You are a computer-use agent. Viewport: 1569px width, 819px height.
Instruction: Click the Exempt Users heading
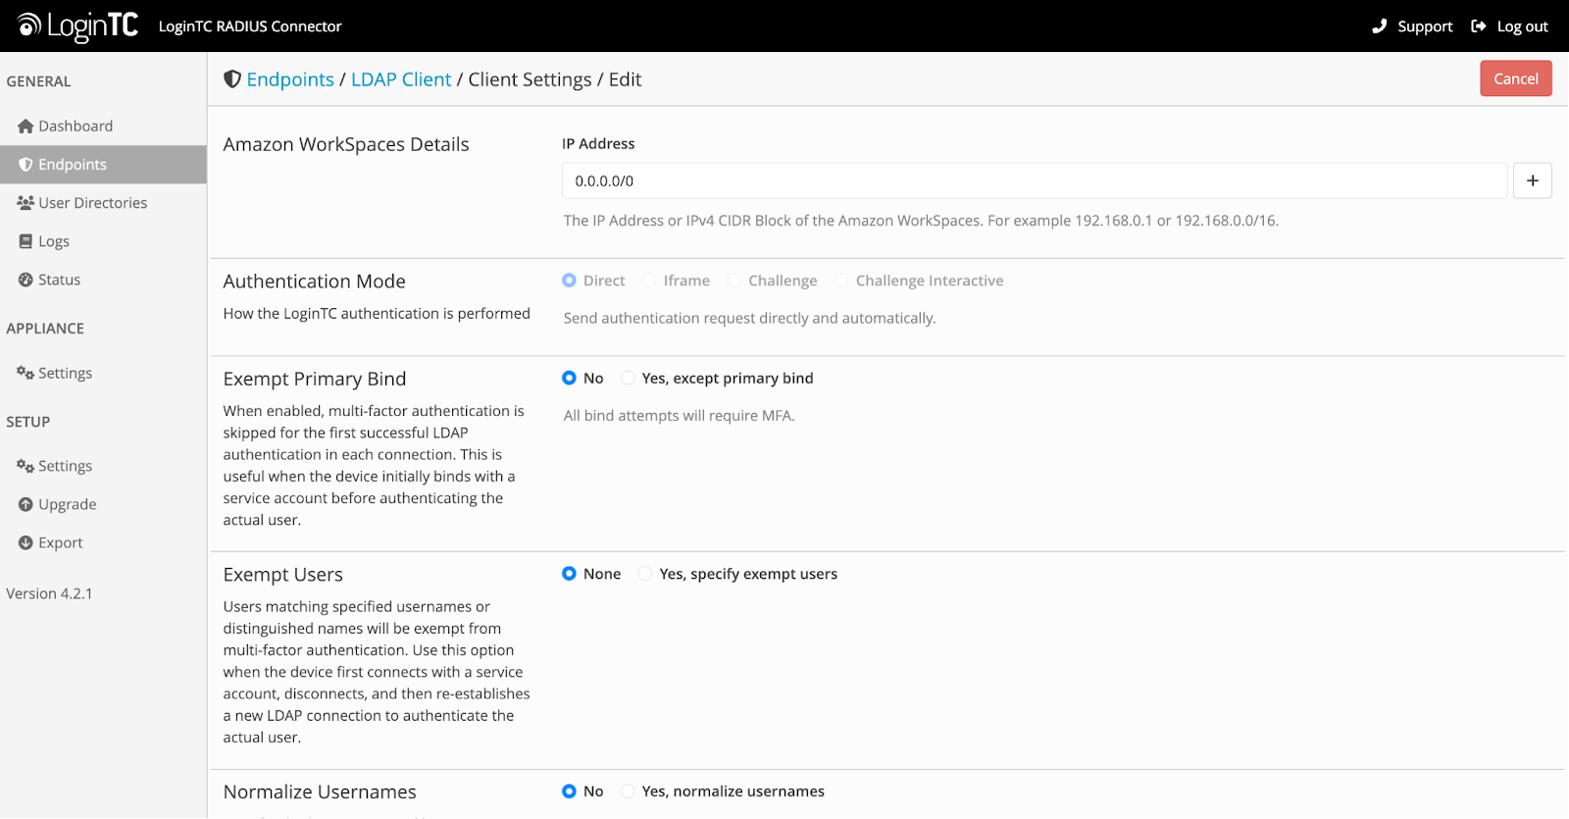point(282,575)
